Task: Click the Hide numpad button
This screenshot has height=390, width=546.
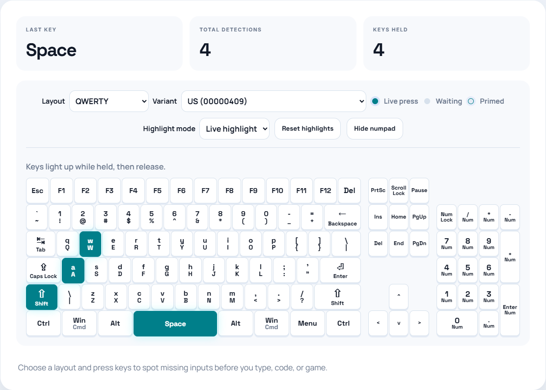Action: pos(375,129)
